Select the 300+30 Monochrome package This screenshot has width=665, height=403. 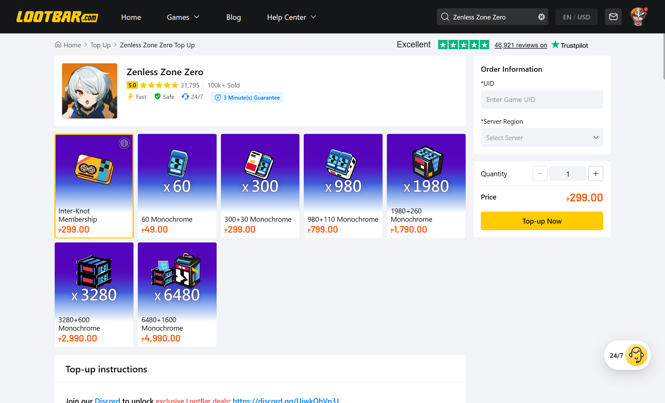coord(260,186)
